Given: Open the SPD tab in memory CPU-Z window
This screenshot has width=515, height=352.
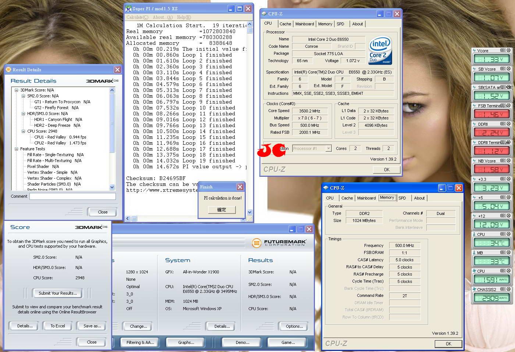Looking at the screenshot, I should click(402, 198).
